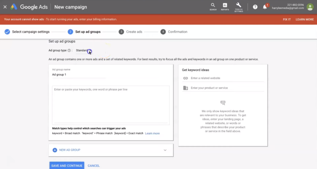Click the Enter a related website field
This screenshot has width=317, height=169.
[227, 78]
